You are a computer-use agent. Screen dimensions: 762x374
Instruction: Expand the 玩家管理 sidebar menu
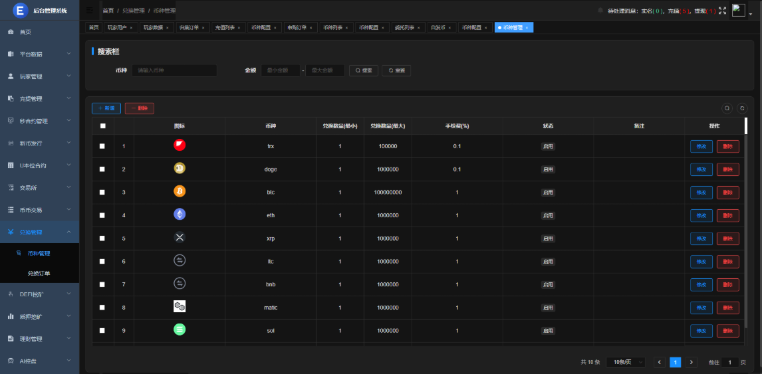39,76
